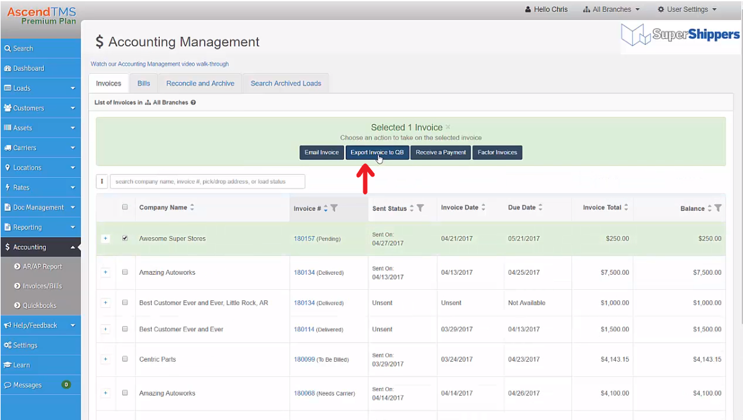Screen dimensions: 743x420
Task: Open the All Branches dropdown
Action: (x=611, y=9)
